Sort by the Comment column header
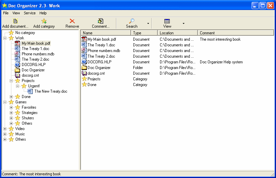Image resolution: width=276 pixels, height=178 pixels. [x=236, y=33]
